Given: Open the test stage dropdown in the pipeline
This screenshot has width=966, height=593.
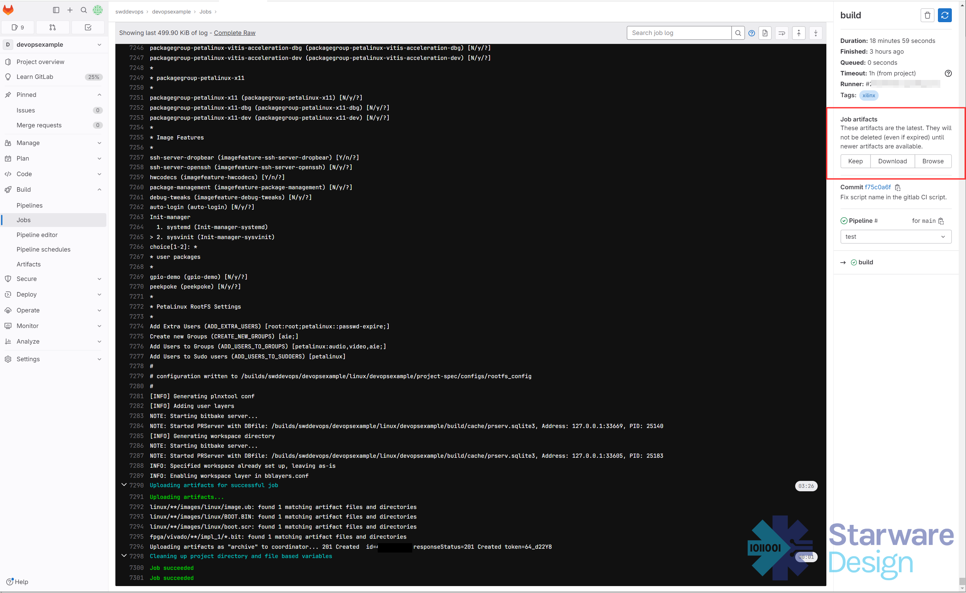Looking at the screenshot, I should click(x=895, y=237).
